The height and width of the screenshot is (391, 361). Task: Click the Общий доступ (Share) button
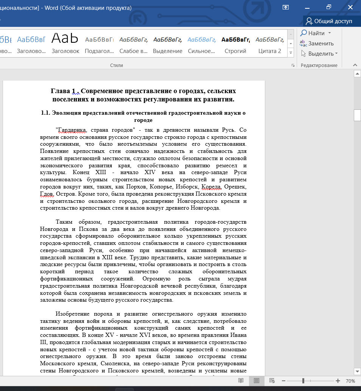pyautogui.click(x=329, y=21)
